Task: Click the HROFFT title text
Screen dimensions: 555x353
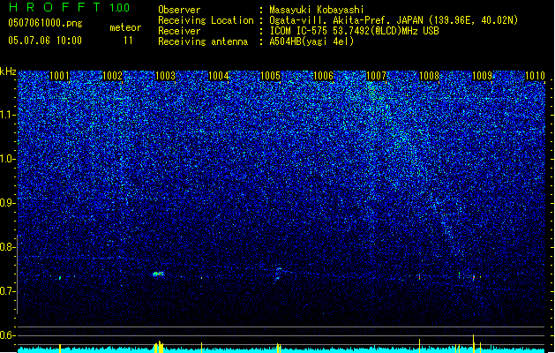Action: 54,7
